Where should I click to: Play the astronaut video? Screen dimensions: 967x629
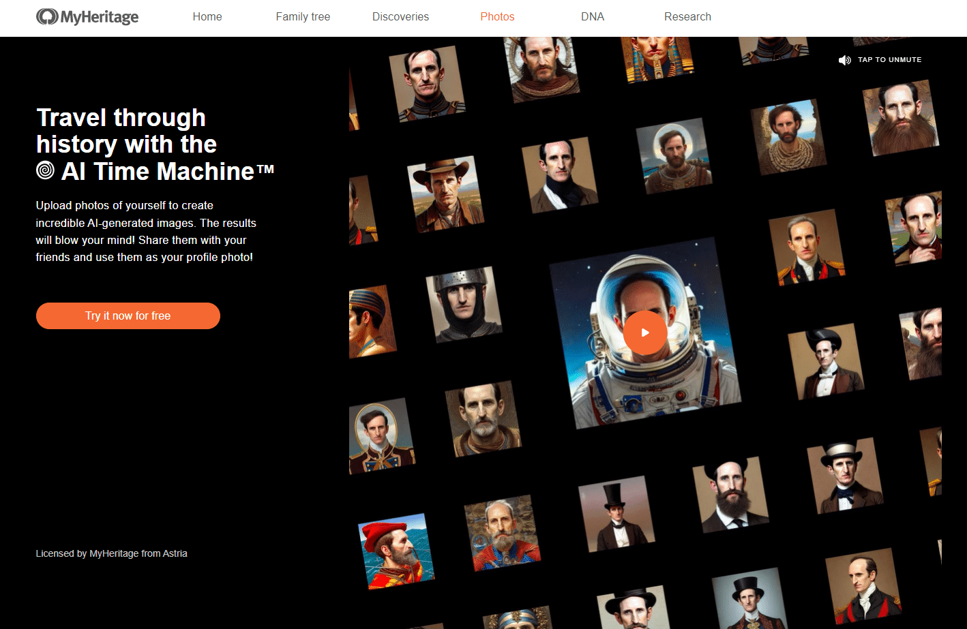tap(645, 333)
